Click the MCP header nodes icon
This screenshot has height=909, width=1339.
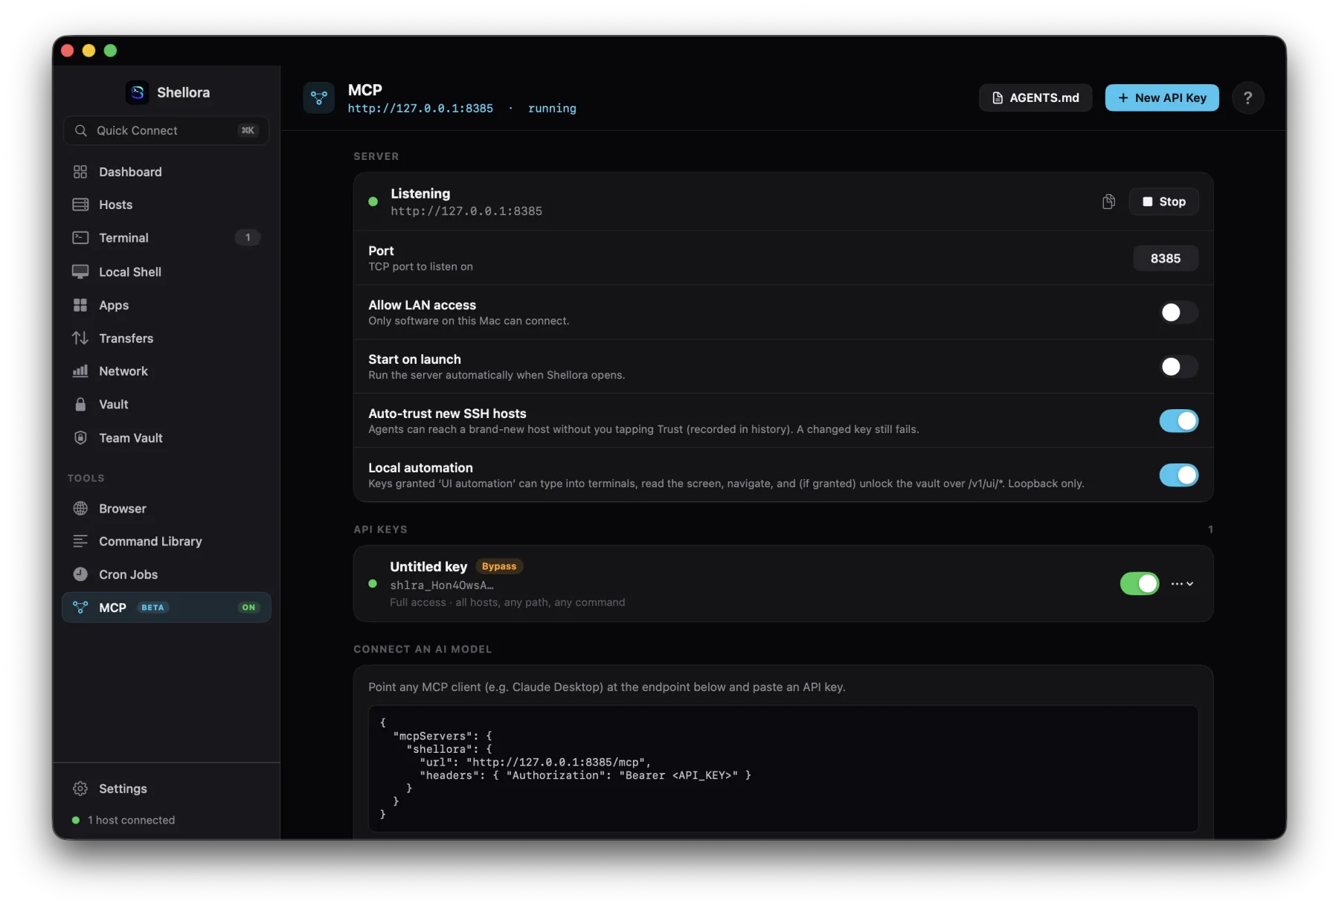[x=319, y=97]
